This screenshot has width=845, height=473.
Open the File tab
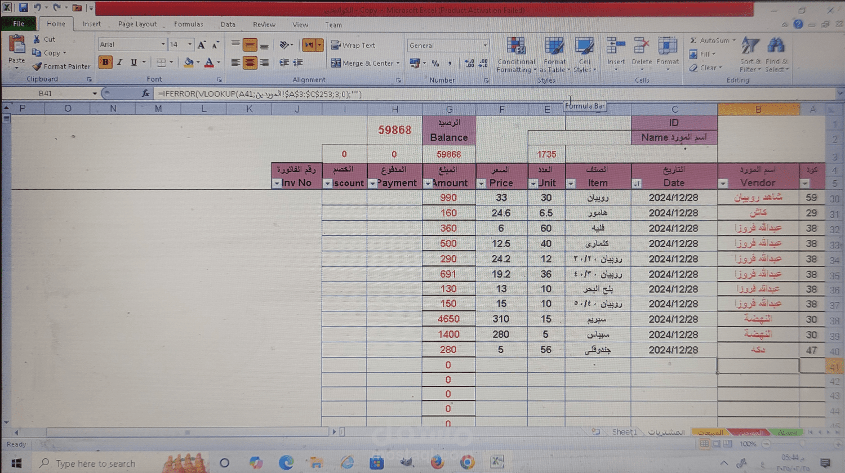[x=19, y=24]
